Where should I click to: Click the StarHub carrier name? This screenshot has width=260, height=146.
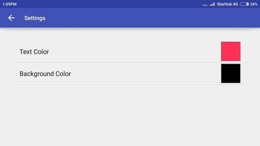[x=224, y=4]
